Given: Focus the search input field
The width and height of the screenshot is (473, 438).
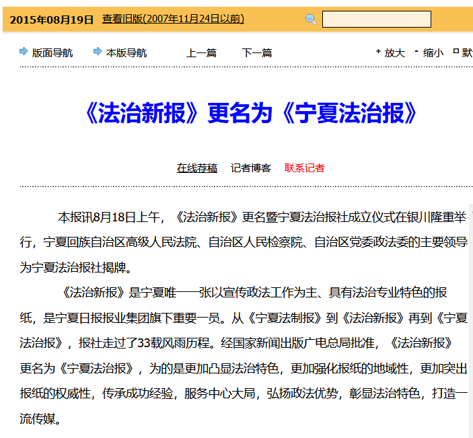Looking at the screenshot, I should coord(377,20).
